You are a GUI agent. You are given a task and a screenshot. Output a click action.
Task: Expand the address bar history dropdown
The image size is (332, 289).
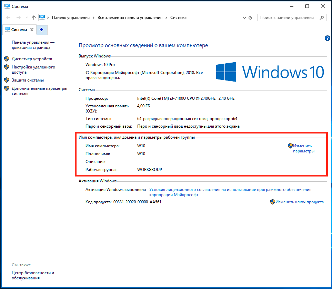pyautogui.click(x=244, y=18)
